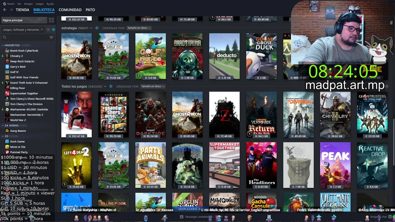Click Golf With Your Friends sidebar icon

click(7, 77)
